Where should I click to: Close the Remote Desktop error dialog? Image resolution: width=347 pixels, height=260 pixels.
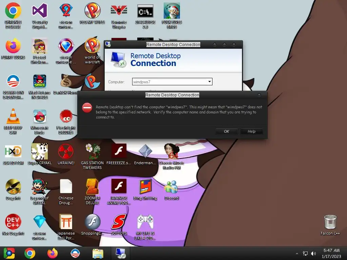[259, 95]
